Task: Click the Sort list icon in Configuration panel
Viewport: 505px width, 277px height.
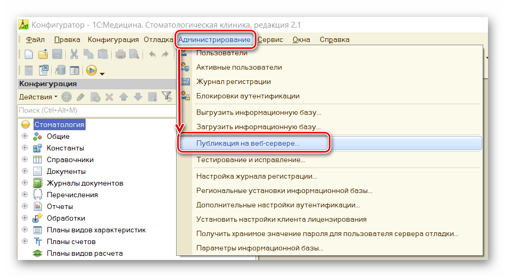Action: tap(152, 97)
